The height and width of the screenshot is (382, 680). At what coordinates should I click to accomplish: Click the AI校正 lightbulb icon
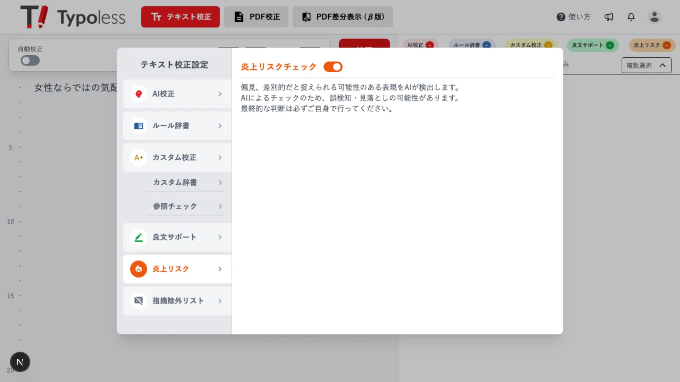[x=138, y=94]
